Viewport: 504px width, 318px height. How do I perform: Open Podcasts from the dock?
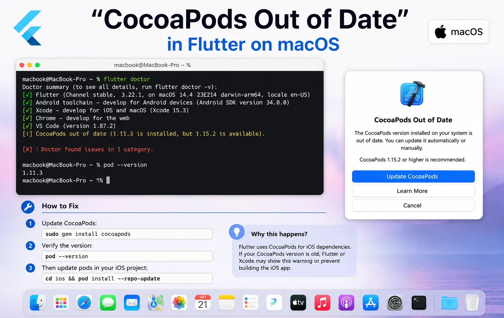[347, 302]
